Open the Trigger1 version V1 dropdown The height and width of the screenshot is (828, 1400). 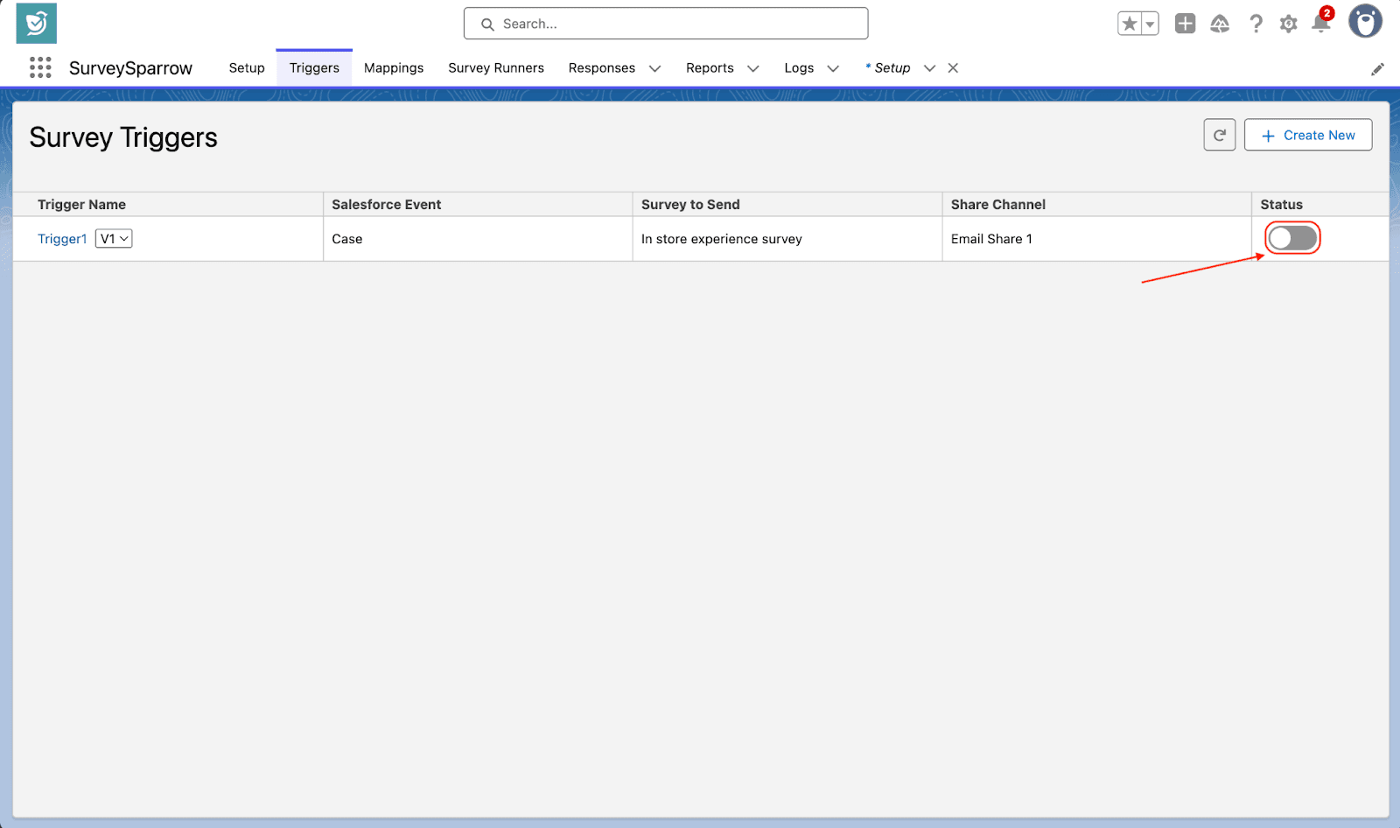114,238
